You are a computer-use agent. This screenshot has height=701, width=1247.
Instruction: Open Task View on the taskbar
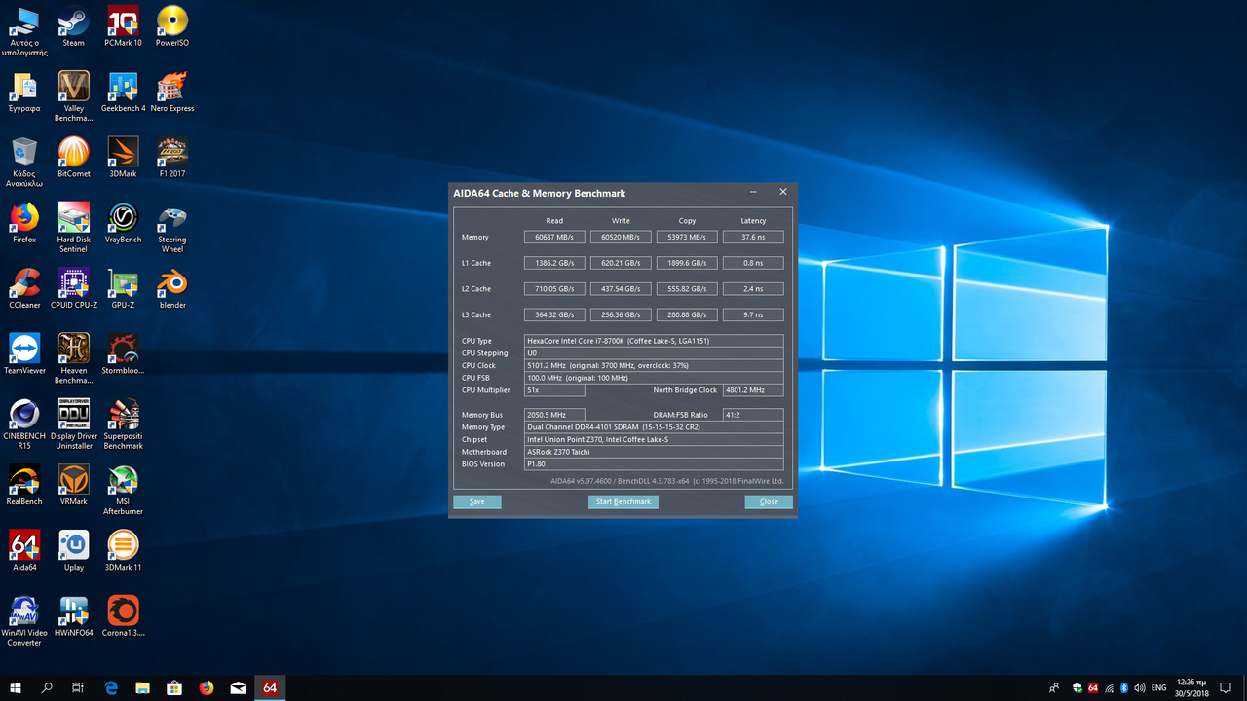(x=78, y=687)
